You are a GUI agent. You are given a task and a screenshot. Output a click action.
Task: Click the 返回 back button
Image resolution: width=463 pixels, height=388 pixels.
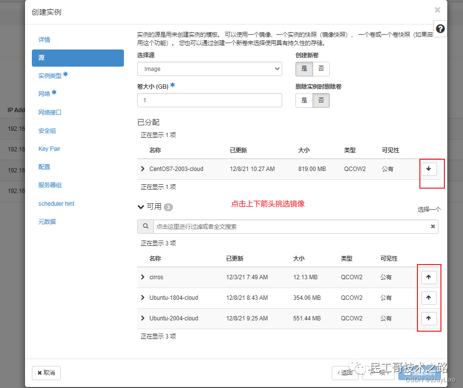(x=345, y=373)
